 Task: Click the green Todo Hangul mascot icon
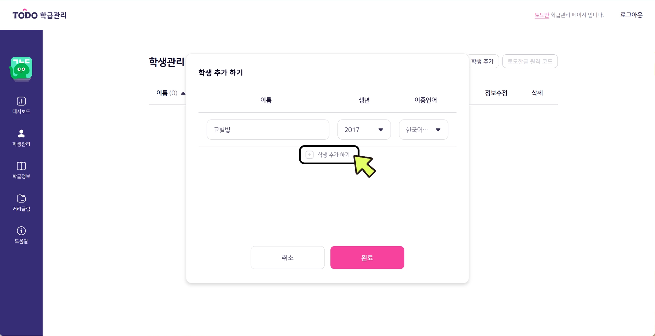tap(21, 68)
